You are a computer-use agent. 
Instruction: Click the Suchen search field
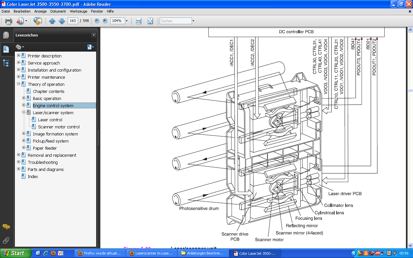pyautogui.click(x=176, y=21)
